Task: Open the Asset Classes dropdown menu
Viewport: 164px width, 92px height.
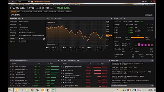Action: 19,5
